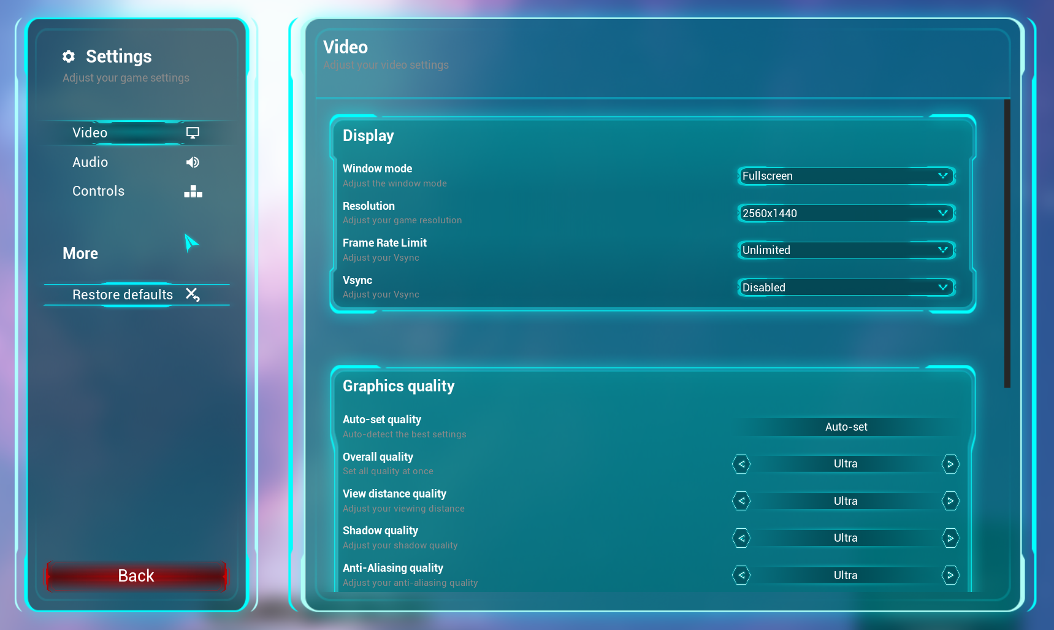This screenshot has width=1054, height=630.
Task: Click the Auto-set quality button
Action: point(846,427)
